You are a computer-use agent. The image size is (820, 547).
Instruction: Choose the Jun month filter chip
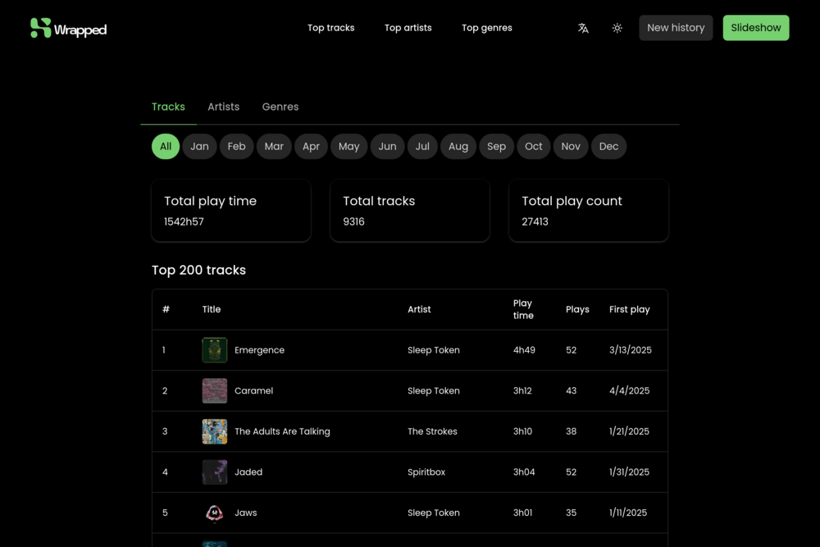tap(387, 147)
